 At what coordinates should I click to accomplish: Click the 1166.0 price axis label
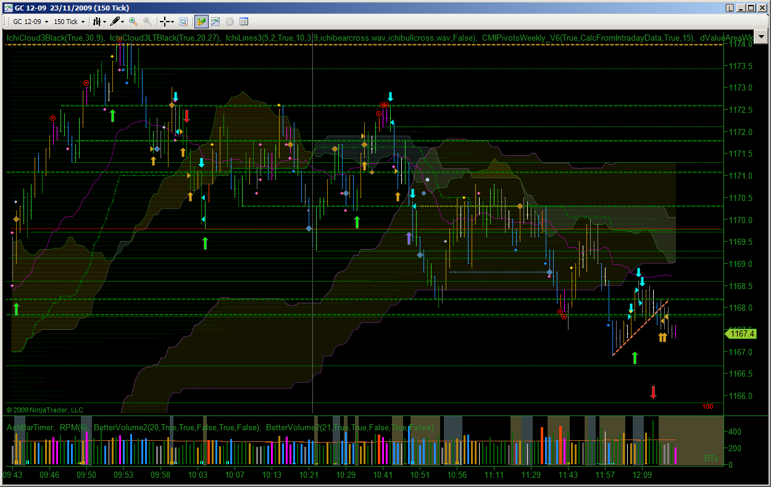click(741, 396)
